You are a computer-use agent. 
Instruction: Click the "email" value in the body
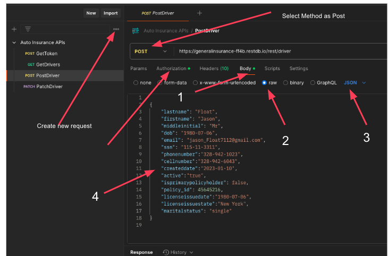pyautogui.click(x=225, y=140)
